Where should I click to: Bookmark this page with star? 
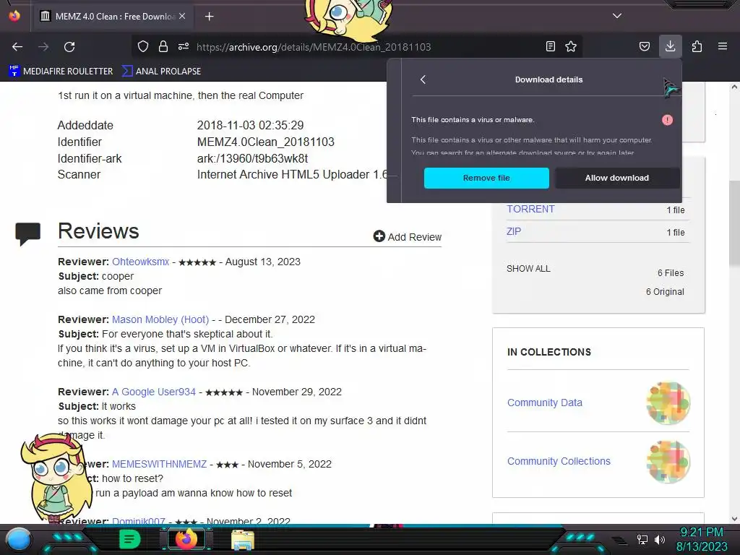tap(571, 46)
